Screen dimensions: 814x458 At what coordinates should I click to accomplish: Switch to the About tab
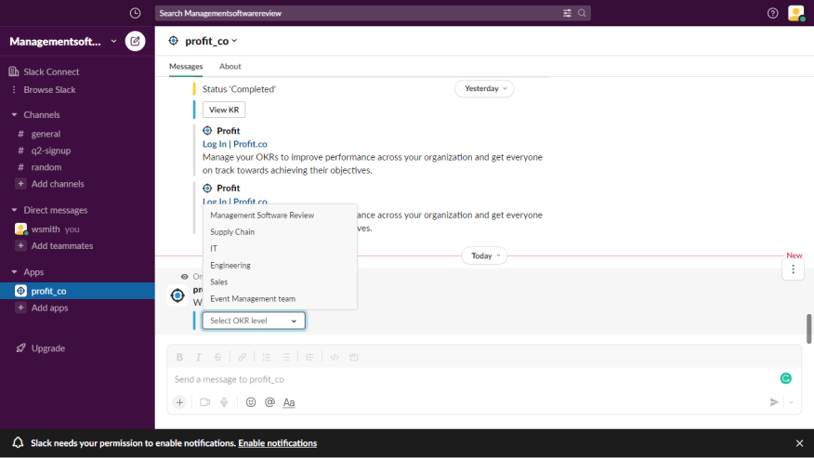[230, 67]
